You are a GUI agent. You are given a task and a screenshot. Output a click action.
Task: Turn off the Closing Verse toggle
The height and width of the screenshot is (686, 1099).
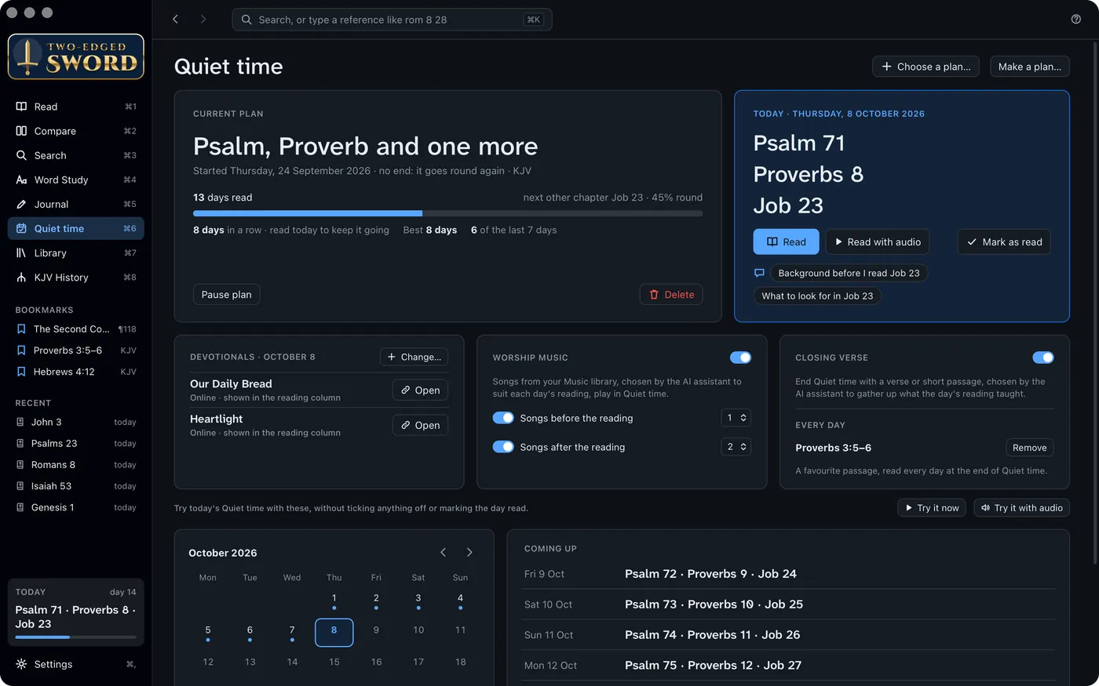tap(1043, 358)
